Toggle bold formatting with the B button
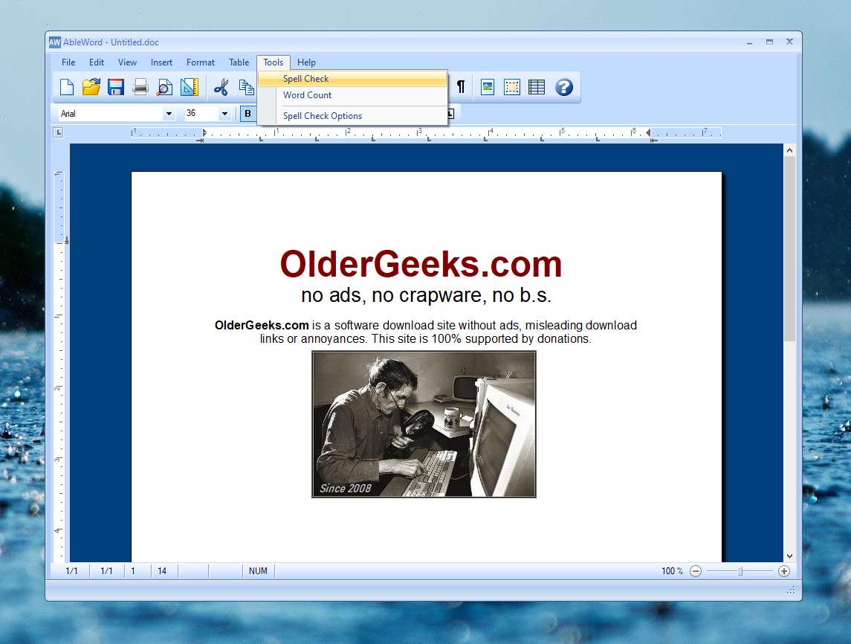Image resolution: width=851 pixels, height=644 pixels. click(248, 114)
